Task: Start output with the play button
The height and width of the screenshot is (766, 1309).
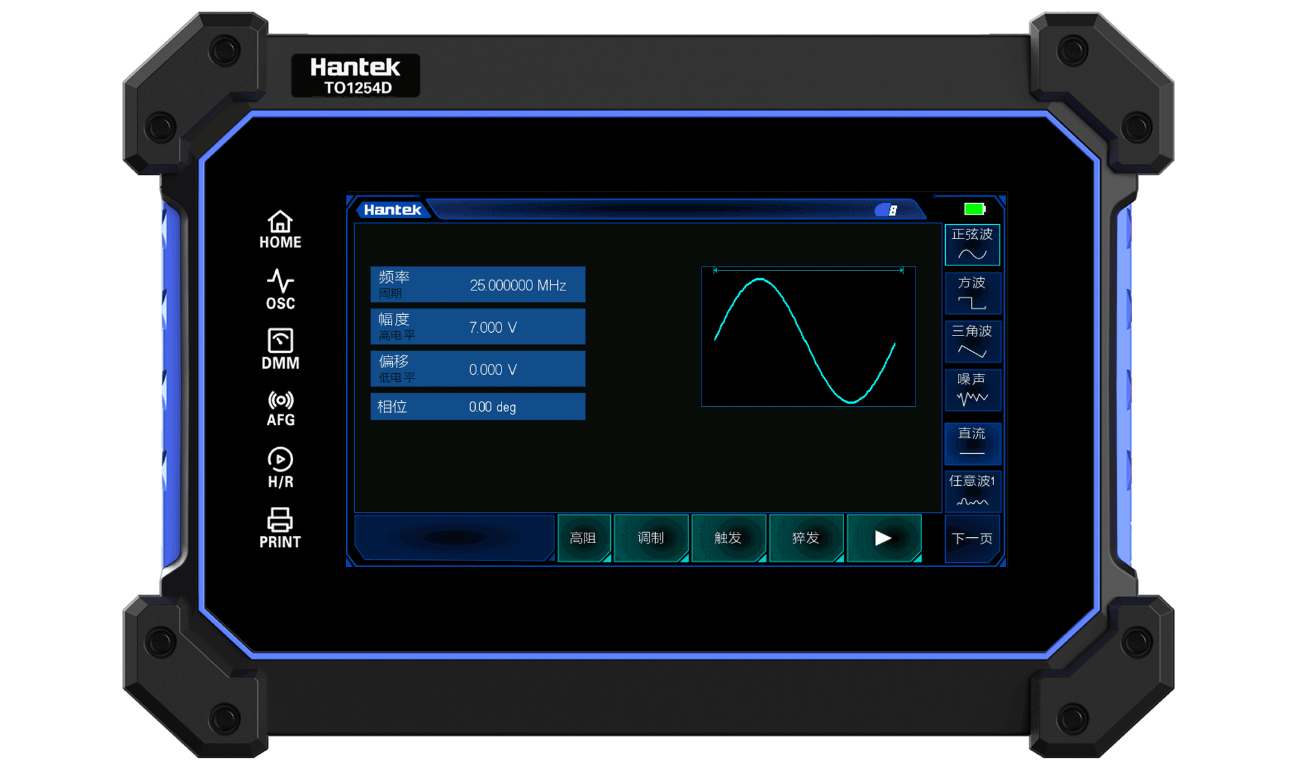Action: (x=883, y=538)
